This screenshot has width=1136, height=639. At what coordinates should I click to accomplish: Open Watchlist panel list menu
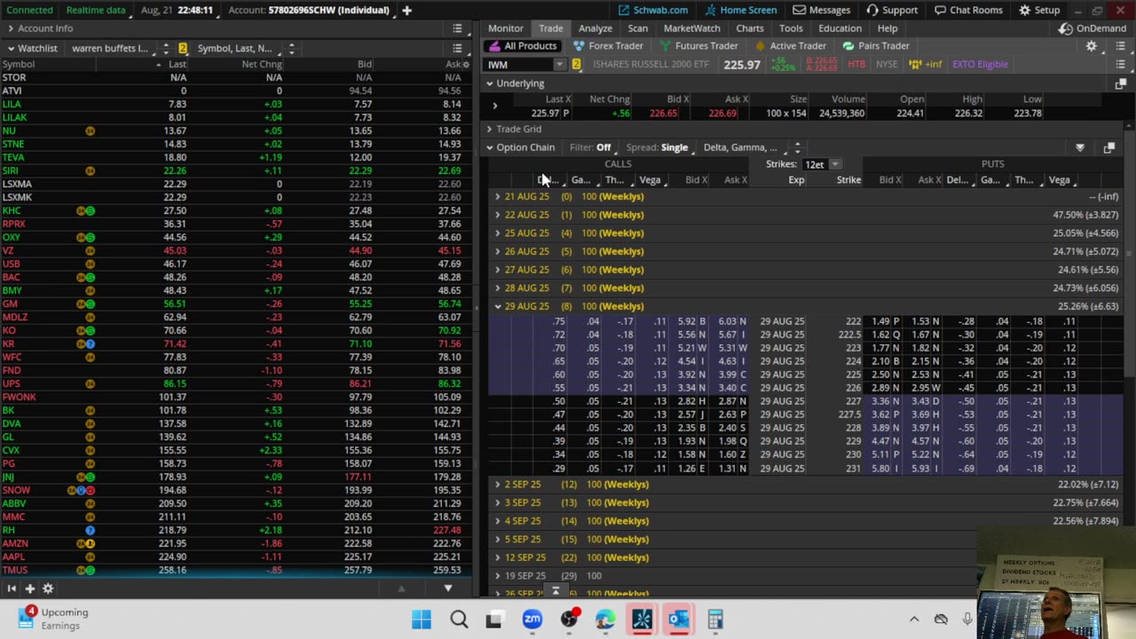457,48
